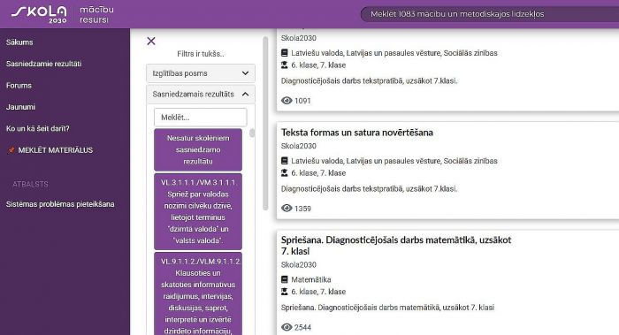Image resolution: width=619 pixels, height=335 pixels.
Task: Click eye views icon showing 2544
Action: [287, 327]
